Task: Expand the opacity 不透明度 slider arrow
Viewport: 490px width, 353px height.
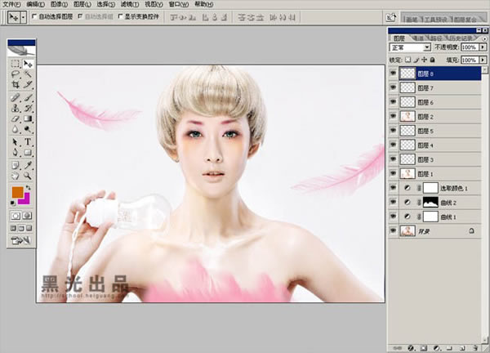Action: tap(483, 47)
